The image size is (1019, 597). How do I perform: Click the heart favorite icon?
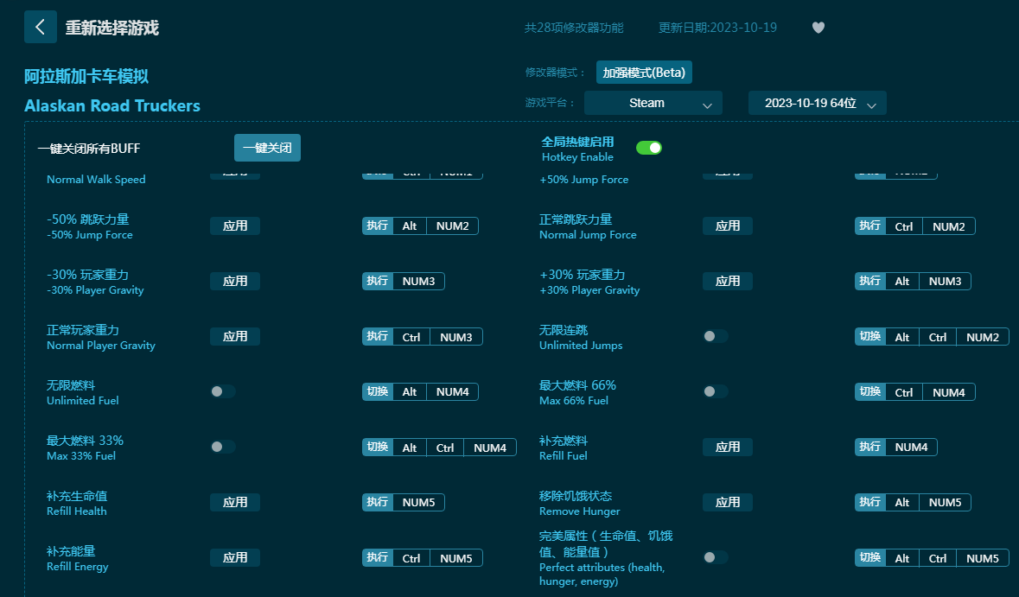(x=818, y=28)
